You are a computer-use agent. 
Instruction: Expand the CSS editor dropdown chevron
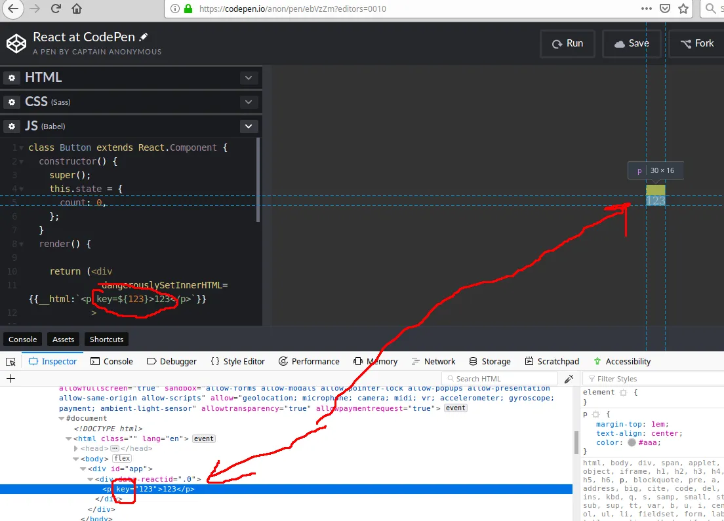coord(249,102)
